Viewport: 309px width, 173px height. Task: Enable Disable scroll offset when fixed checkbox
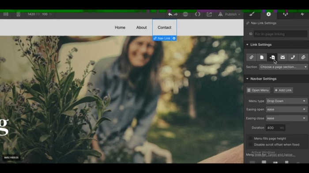click(x=250, y=144)
